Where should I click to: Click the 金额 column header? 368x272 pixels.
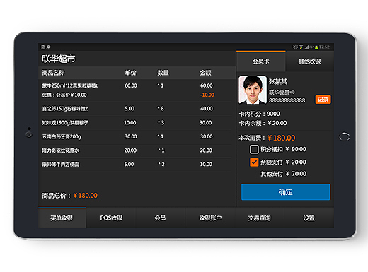[205, 73]
